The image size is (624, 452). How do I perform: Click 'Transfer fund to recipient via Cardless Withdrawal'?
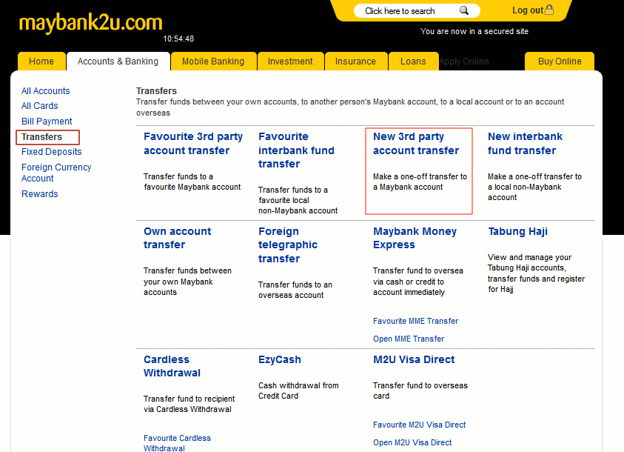tap(189, 405)
